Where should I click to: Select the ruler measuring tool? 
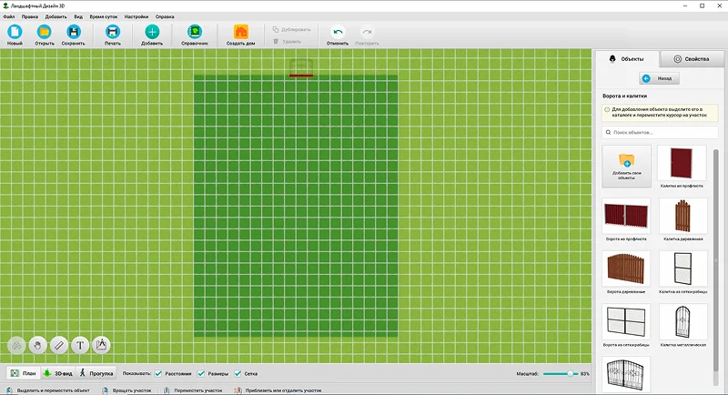pyautogui.click(x=59, y=345)
